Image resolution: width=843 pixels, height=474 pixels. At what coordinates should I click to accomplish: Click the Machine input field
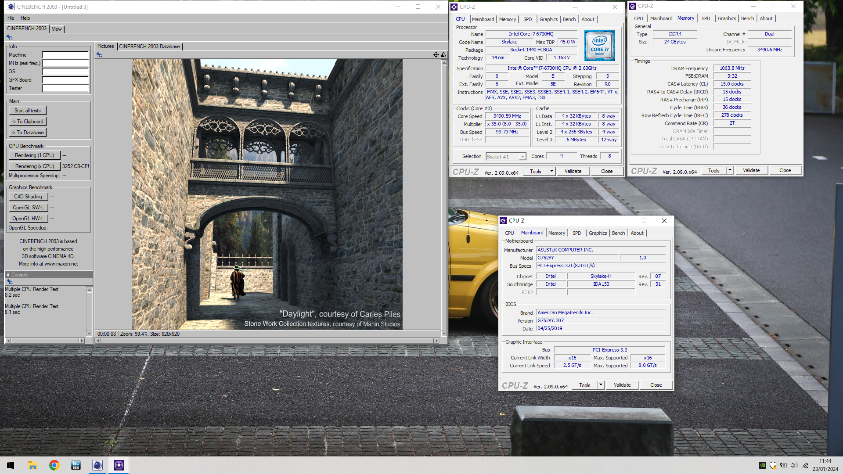[65, 55]
